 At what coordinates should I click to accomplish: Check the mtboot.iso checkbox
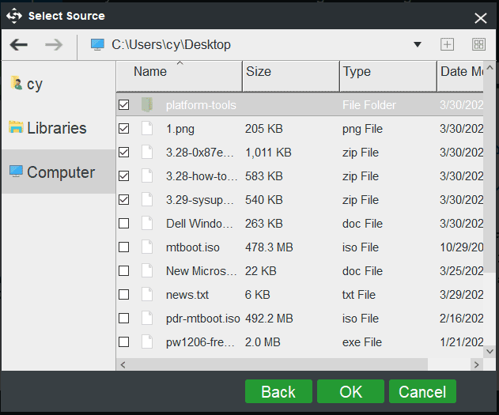[123, 247]
